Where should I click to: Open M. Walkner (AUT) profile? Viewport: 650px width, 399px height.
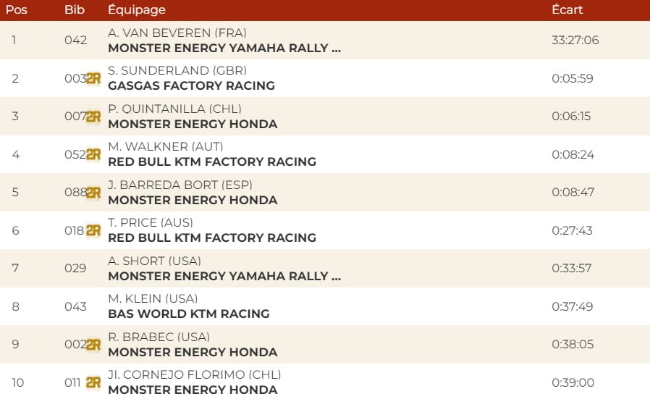165,146
